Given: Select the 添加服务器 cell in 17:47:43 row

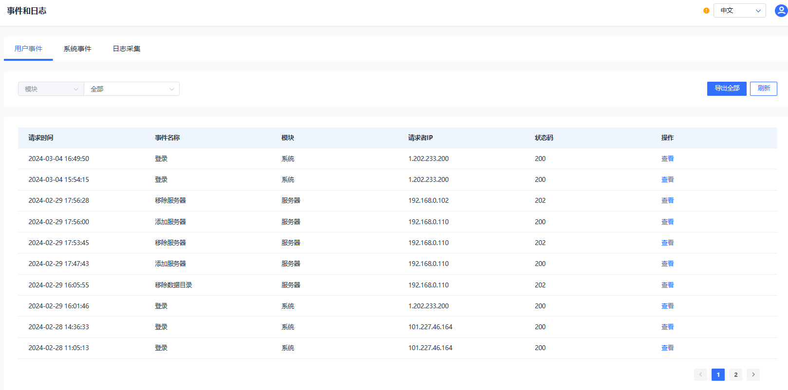Looking at the screenshot, I should tap(170, 264).
